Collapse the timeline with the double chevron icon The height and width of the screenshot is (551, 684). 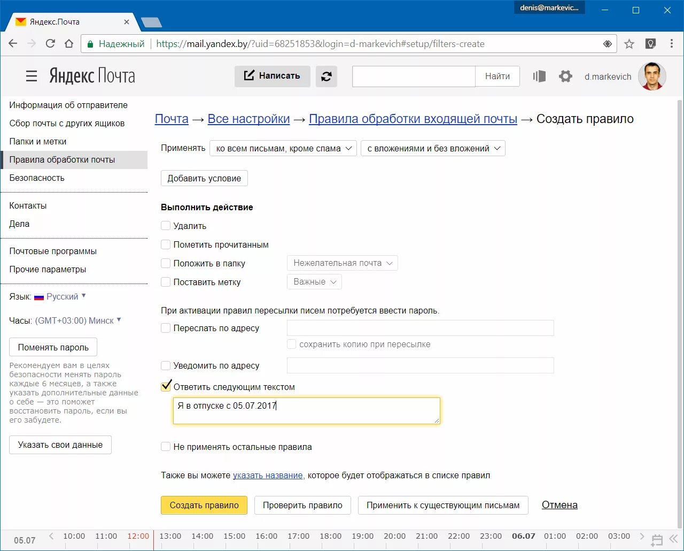point(674,540)
